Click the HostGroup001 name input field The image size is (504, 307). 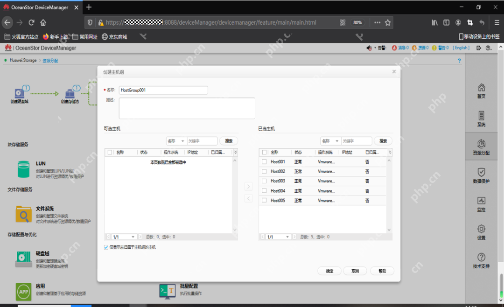click(x=163, y=90)
